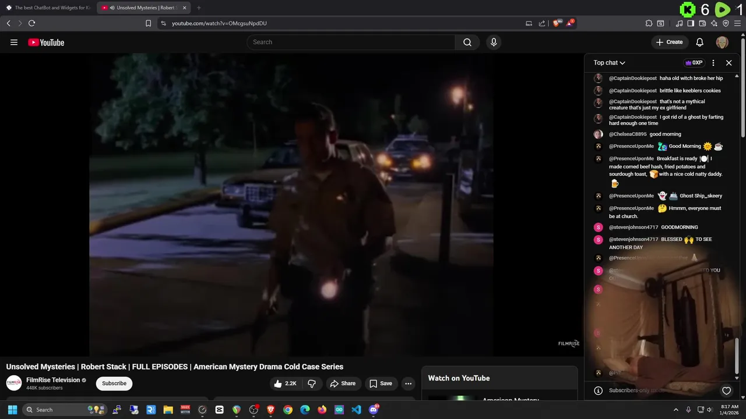Open the CapCut icon in the taskbar
The height and width of the screenshot is (419, 746).
click(219, 410)
